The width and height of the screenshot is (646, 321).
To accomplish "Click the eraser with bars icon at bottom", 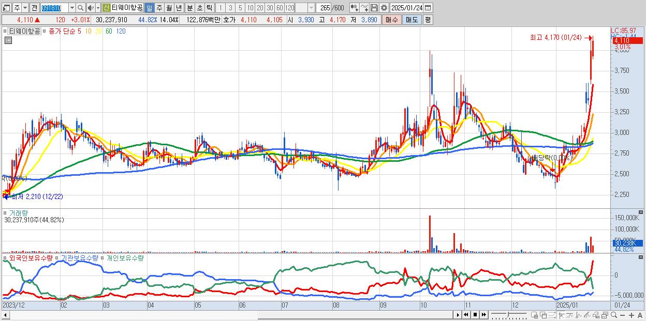I will (x=596, y=315).
